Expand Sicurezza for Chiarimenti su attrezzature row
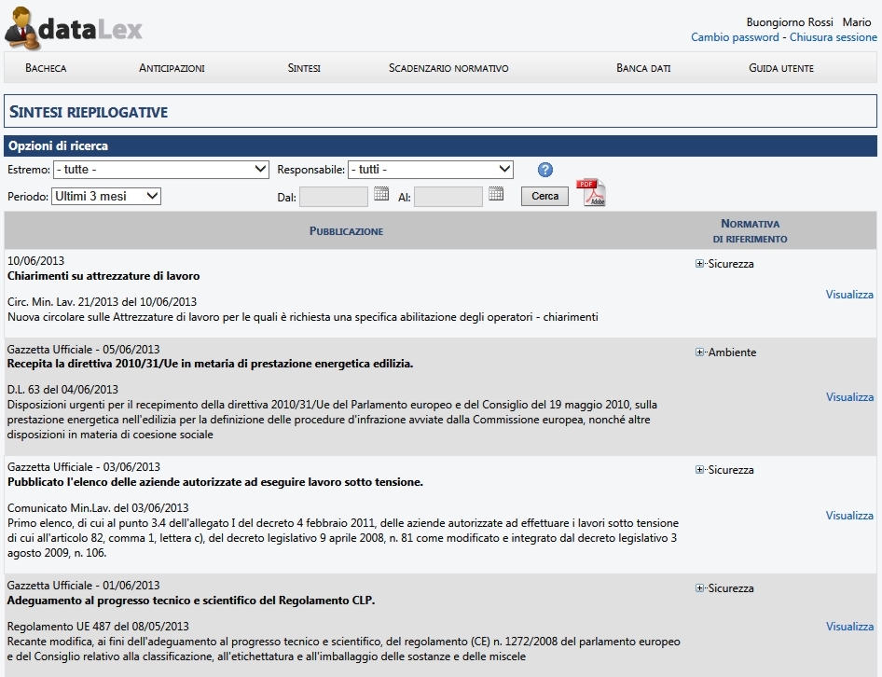The width and height of the screenshot is (882, 677). coord(699,263)
